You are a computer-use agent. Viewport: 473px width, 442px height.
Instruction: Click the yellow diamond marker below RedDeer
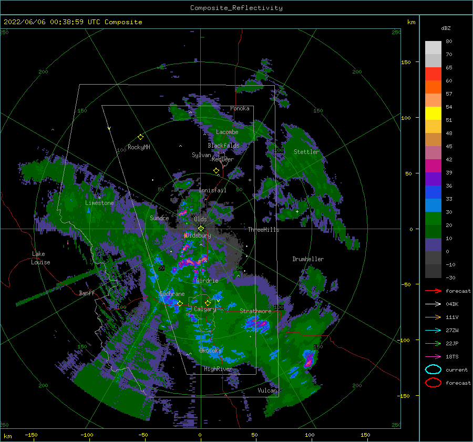(x=216, y=171)
